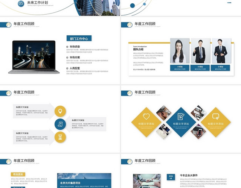Select the chat bubble icon in yellow diamond

pyautogui.click(x=216, y=117)
